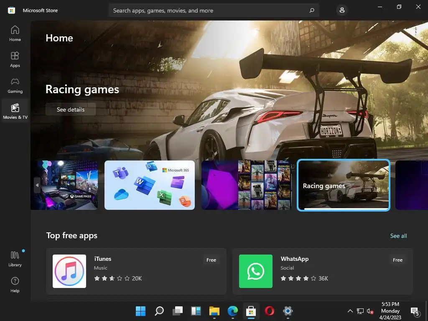Image resolution: width=428 pixels, height=321 pixels.
Task: Click the Microsoft Store logo icon
Action: (11, 10)
